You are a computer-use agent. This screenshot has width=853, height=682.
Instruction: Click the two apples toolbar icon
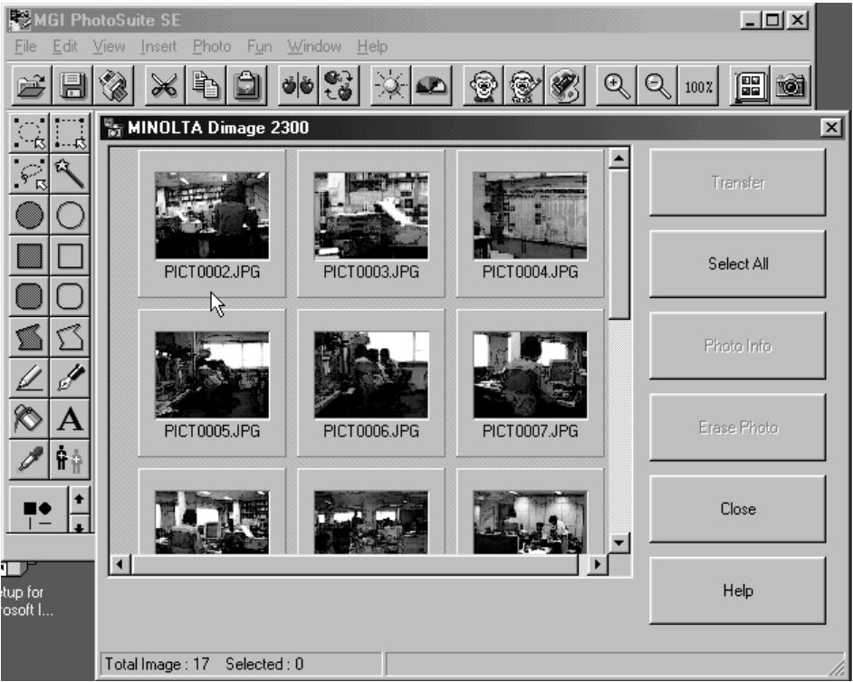point(298,85)
